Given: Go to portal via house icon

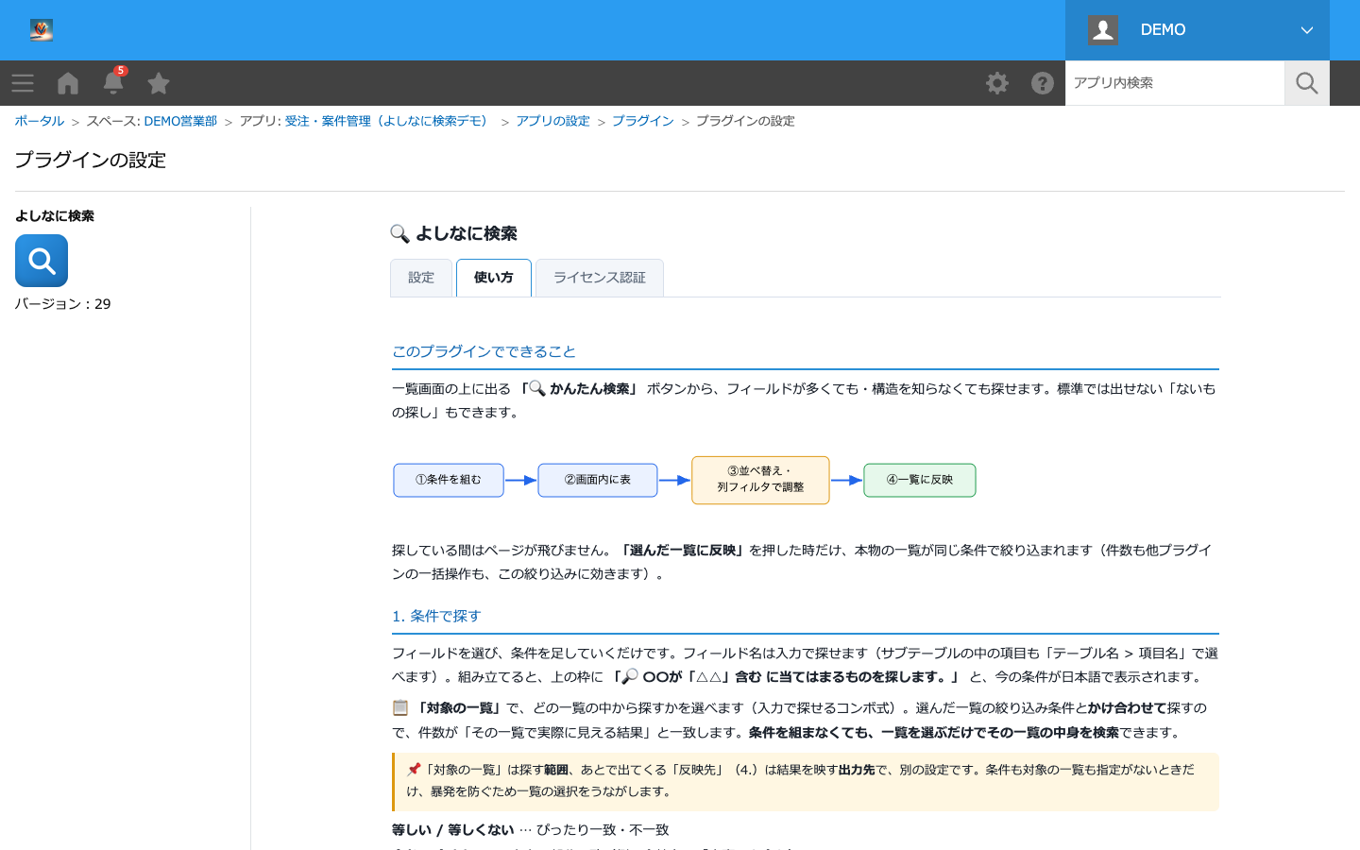Looking at the screenshot, I should click(x=68, y=83).
